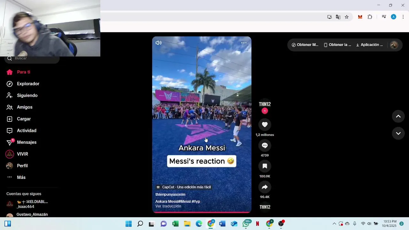Viewport: 409px width, 230px height.
Task: Click Ver traducción link
Action: [168, 206]
